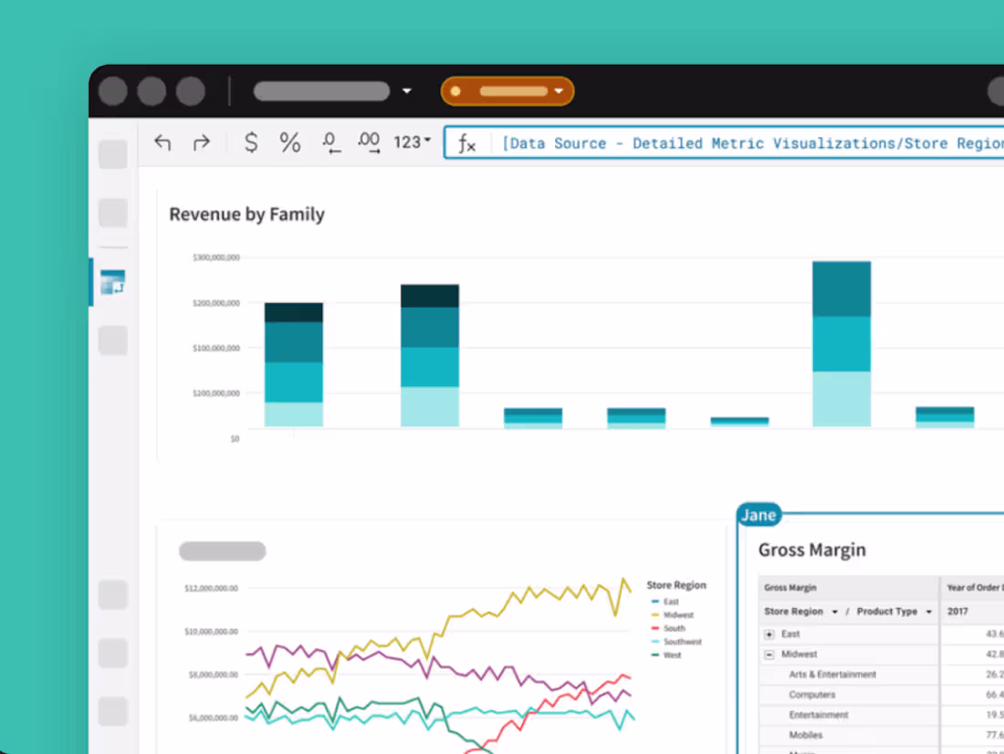Open the 123 number format dropdown

tap(412, 141)
